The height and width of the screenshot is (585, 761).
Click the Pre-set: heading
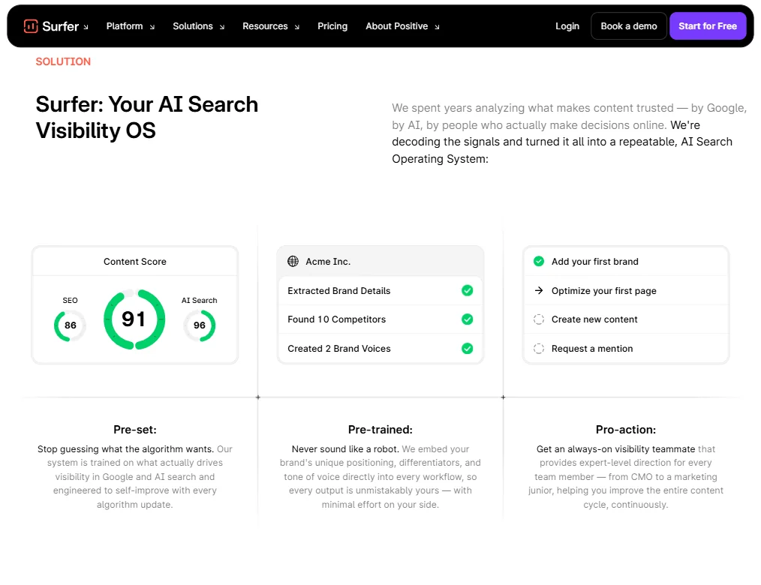pos(135,429)
